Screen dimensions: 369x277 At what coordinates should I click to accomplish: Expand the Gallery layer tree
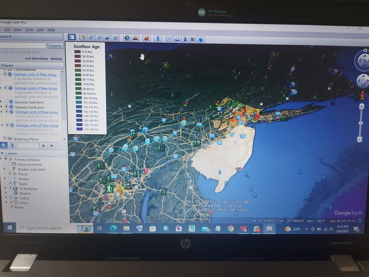[6, 197]
